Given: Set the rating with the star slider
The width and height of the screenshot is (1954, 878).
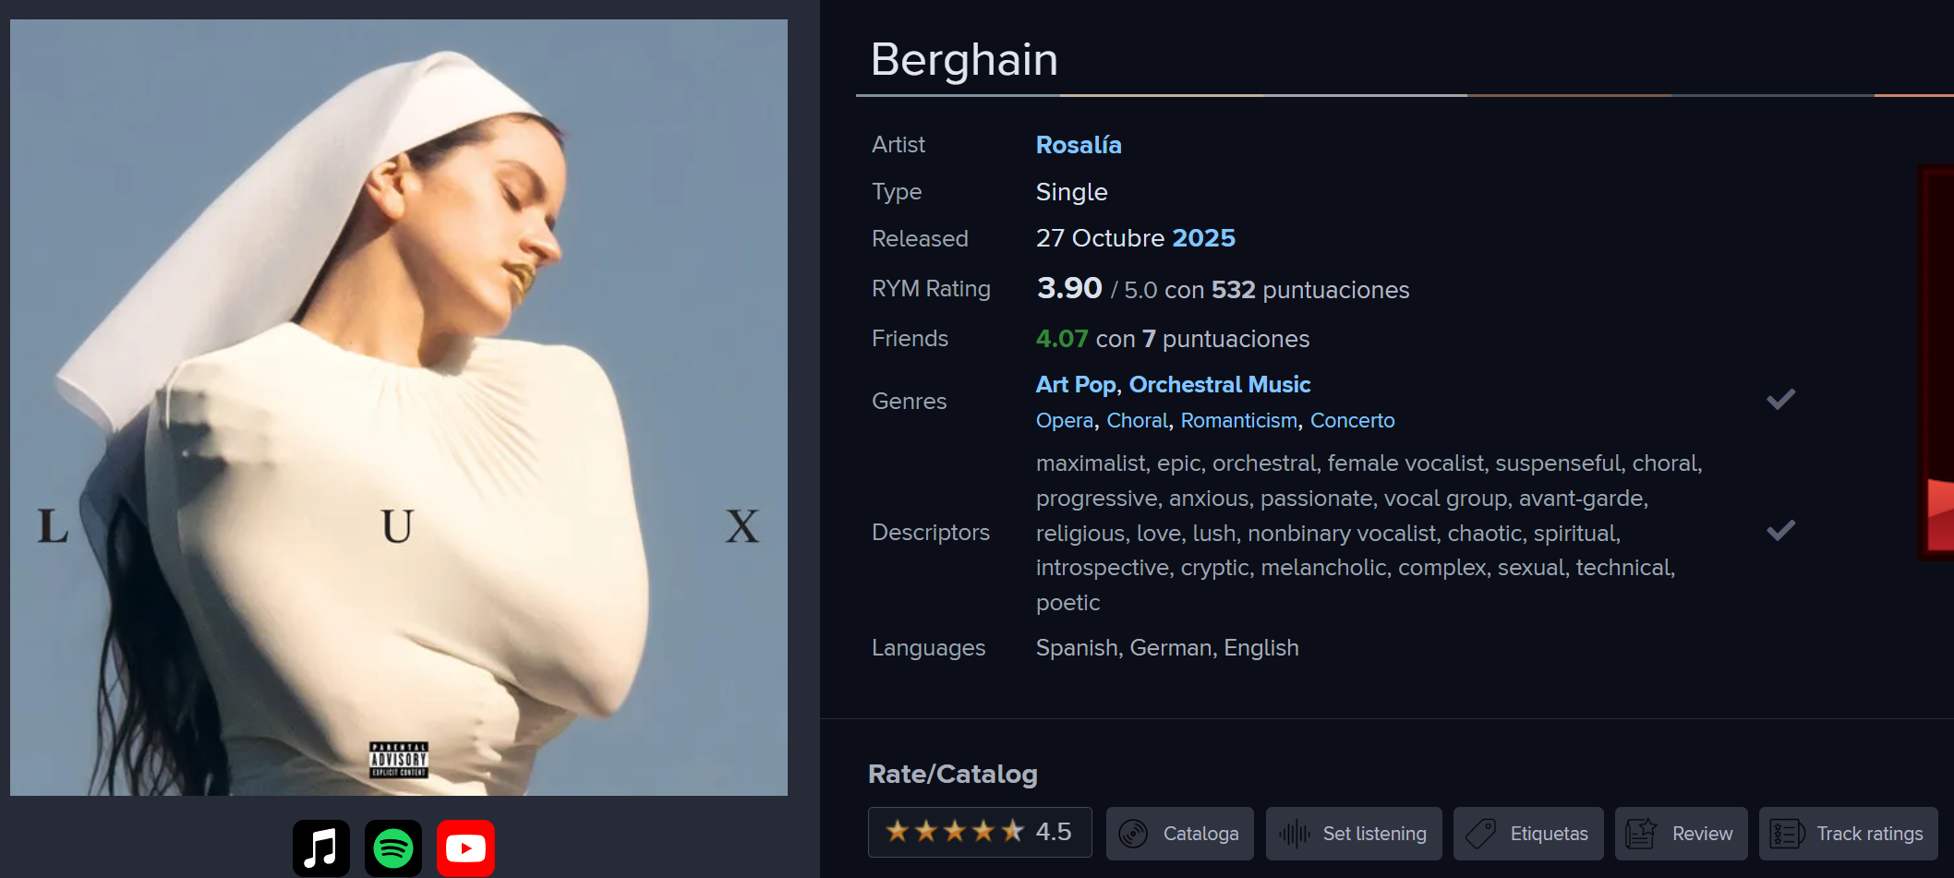Looking at the screenshot, I should point(955,832).
